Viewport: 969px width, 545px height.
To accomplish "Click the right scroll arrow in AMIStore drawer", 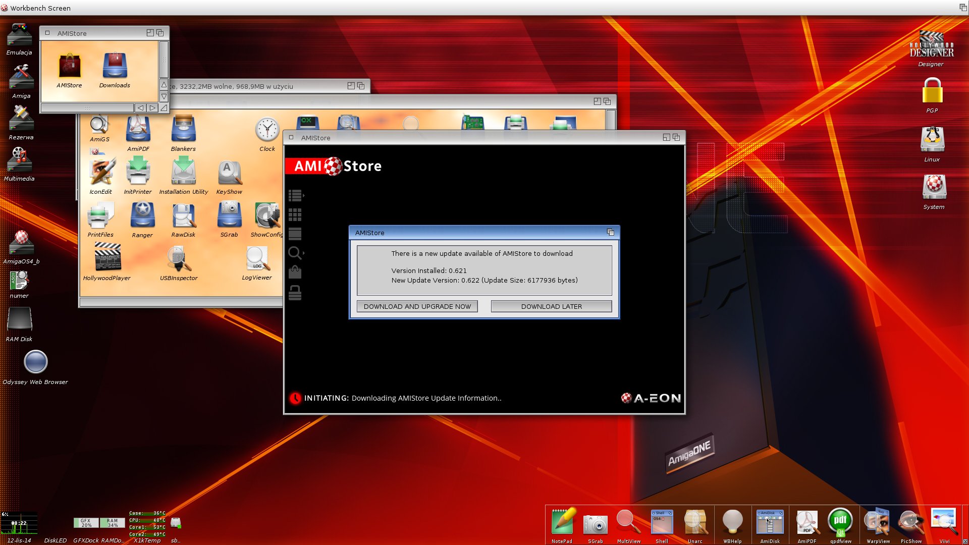I will (152, 108).
